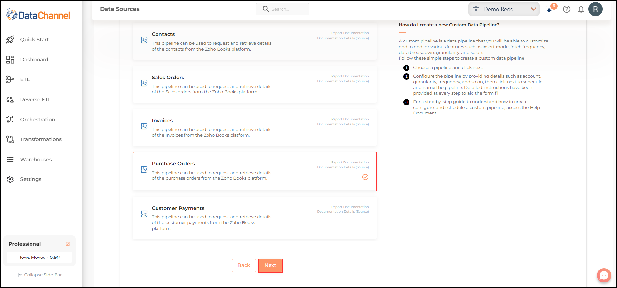The image size is (617, 288).
Task: Open Contacts Documentation Details (Source) link
Action: tap(343, 38)
